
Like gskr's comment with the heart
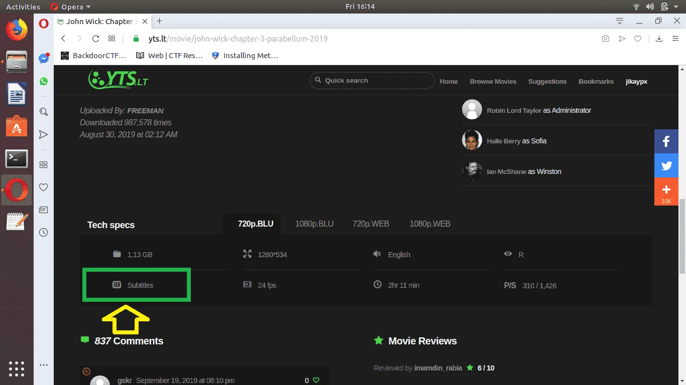pos(316,380)
